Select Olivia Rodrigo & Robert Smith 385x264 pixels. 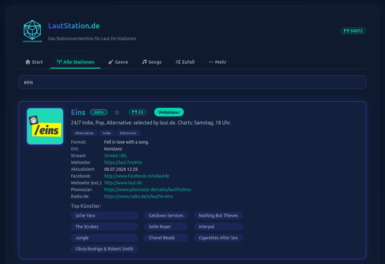104,249
